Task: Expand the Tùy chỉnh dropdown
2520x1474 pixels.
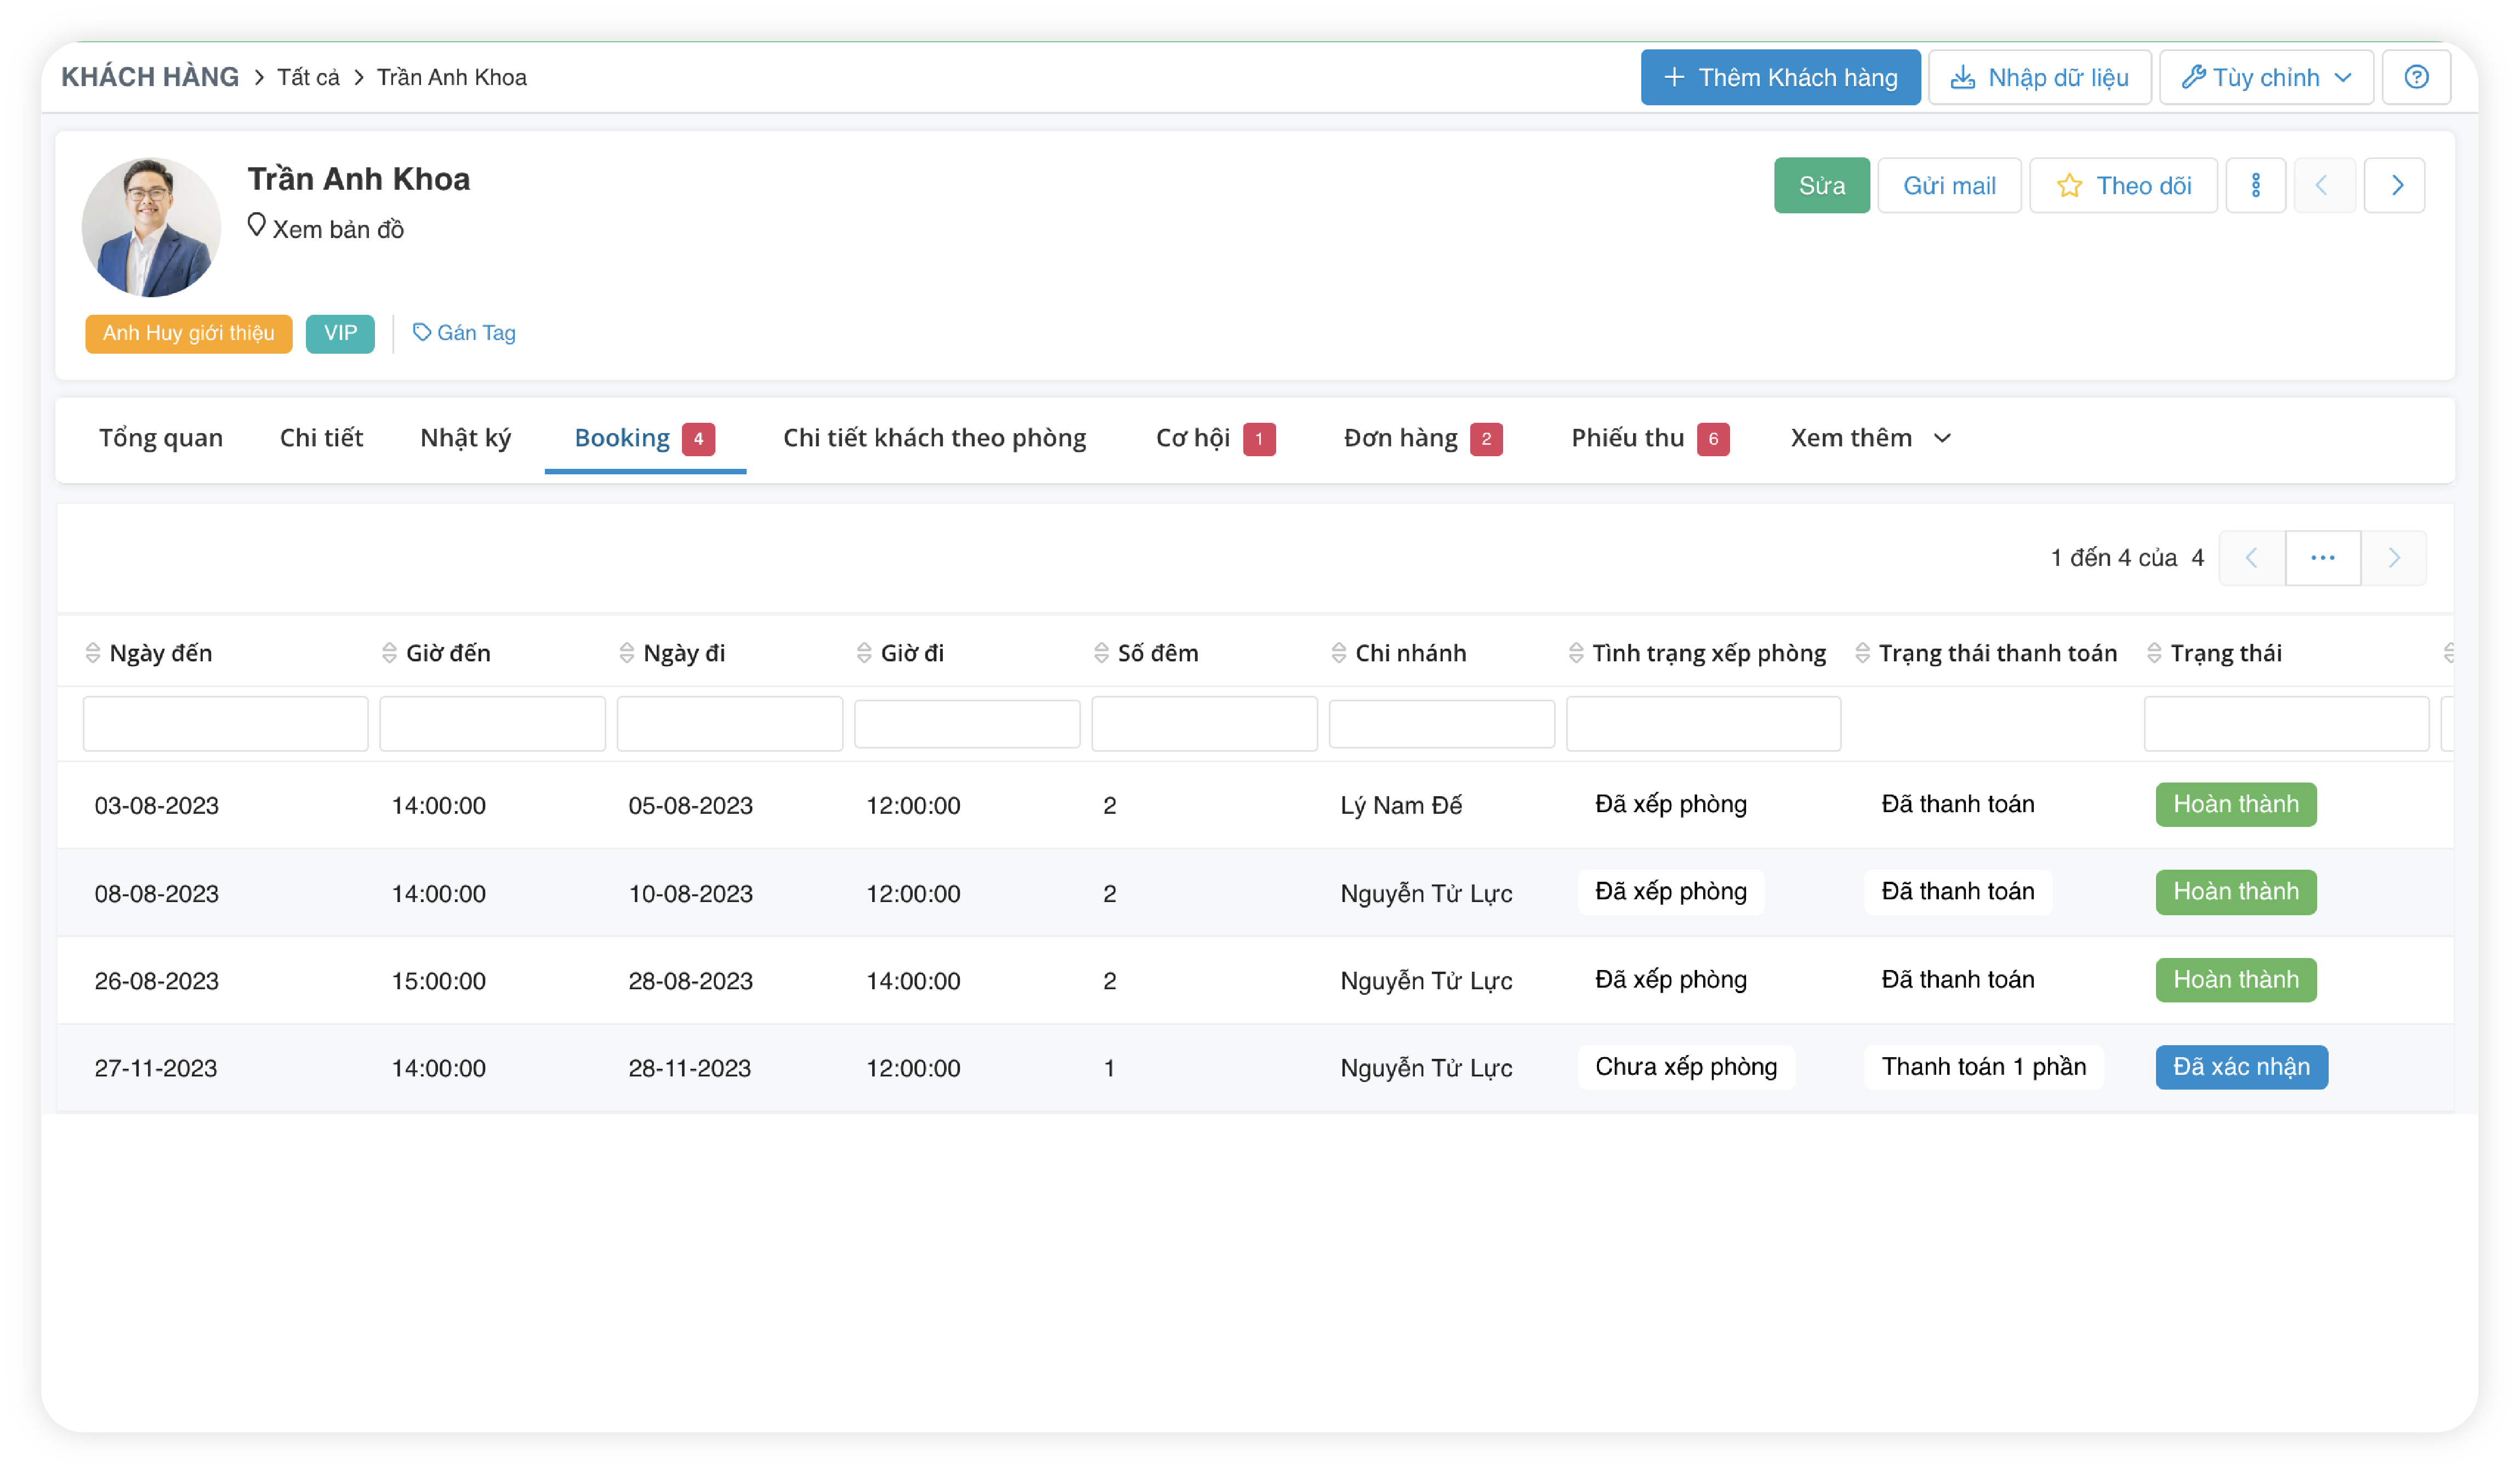Action: [x=2265, y=77]
